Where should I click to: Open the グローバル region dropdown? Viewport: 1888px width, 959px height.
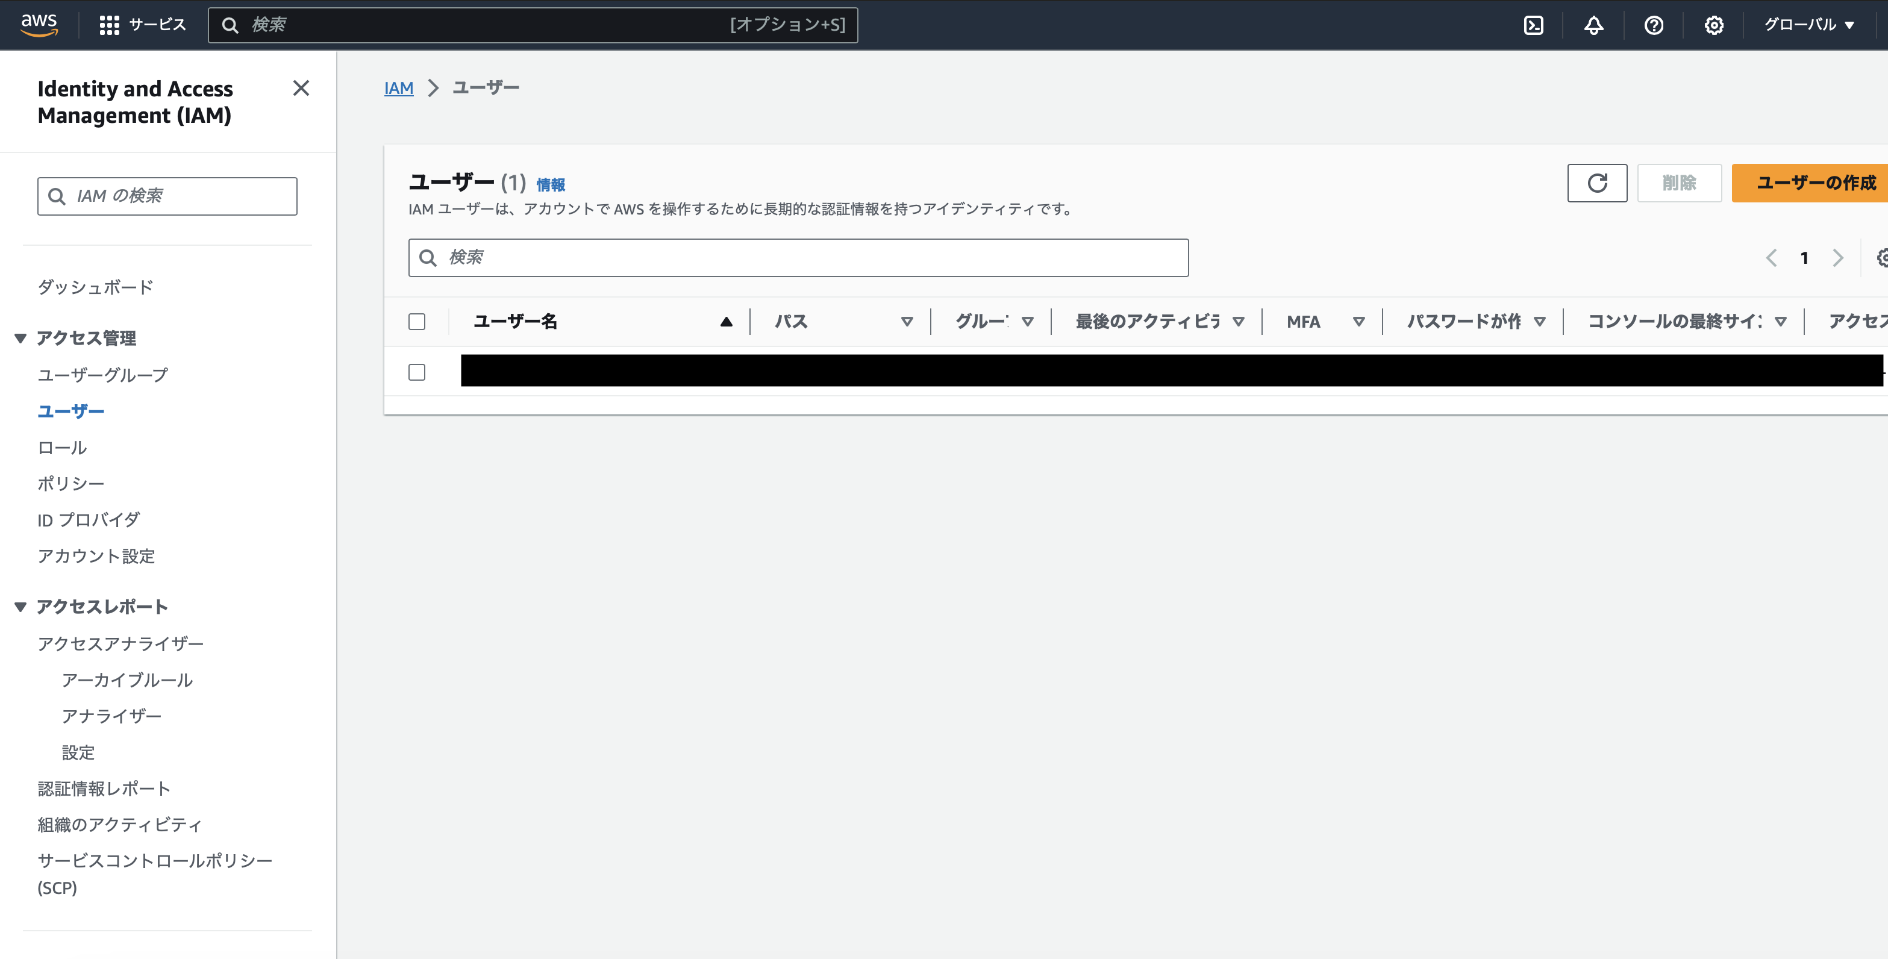tap(1808, 25)
